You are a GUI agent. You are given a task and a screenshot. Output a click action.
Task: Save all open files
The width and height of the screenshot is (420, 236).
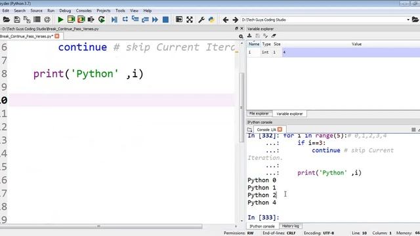tap(27, 20)
